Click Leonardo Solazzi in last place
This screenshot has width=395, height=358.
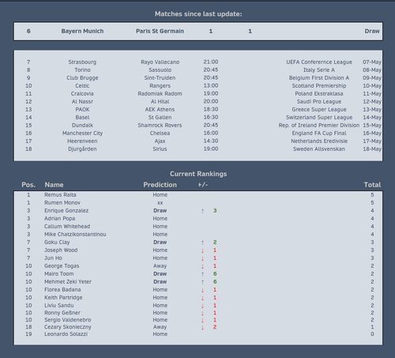pyautogui.click(x=66, y=334)
